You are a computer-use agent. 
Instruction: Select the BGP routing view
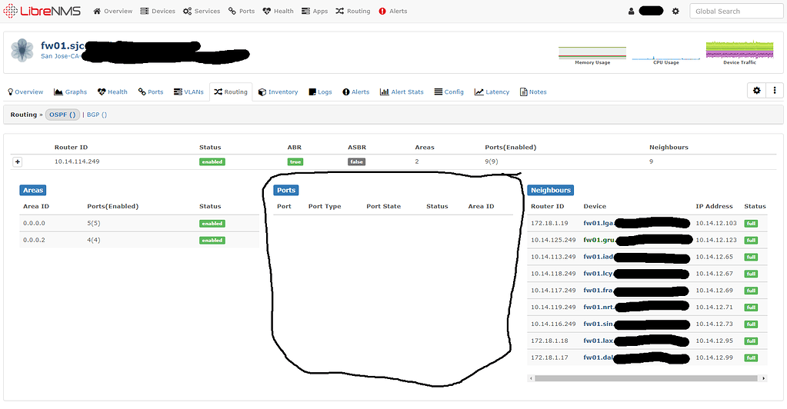[97, 115]
